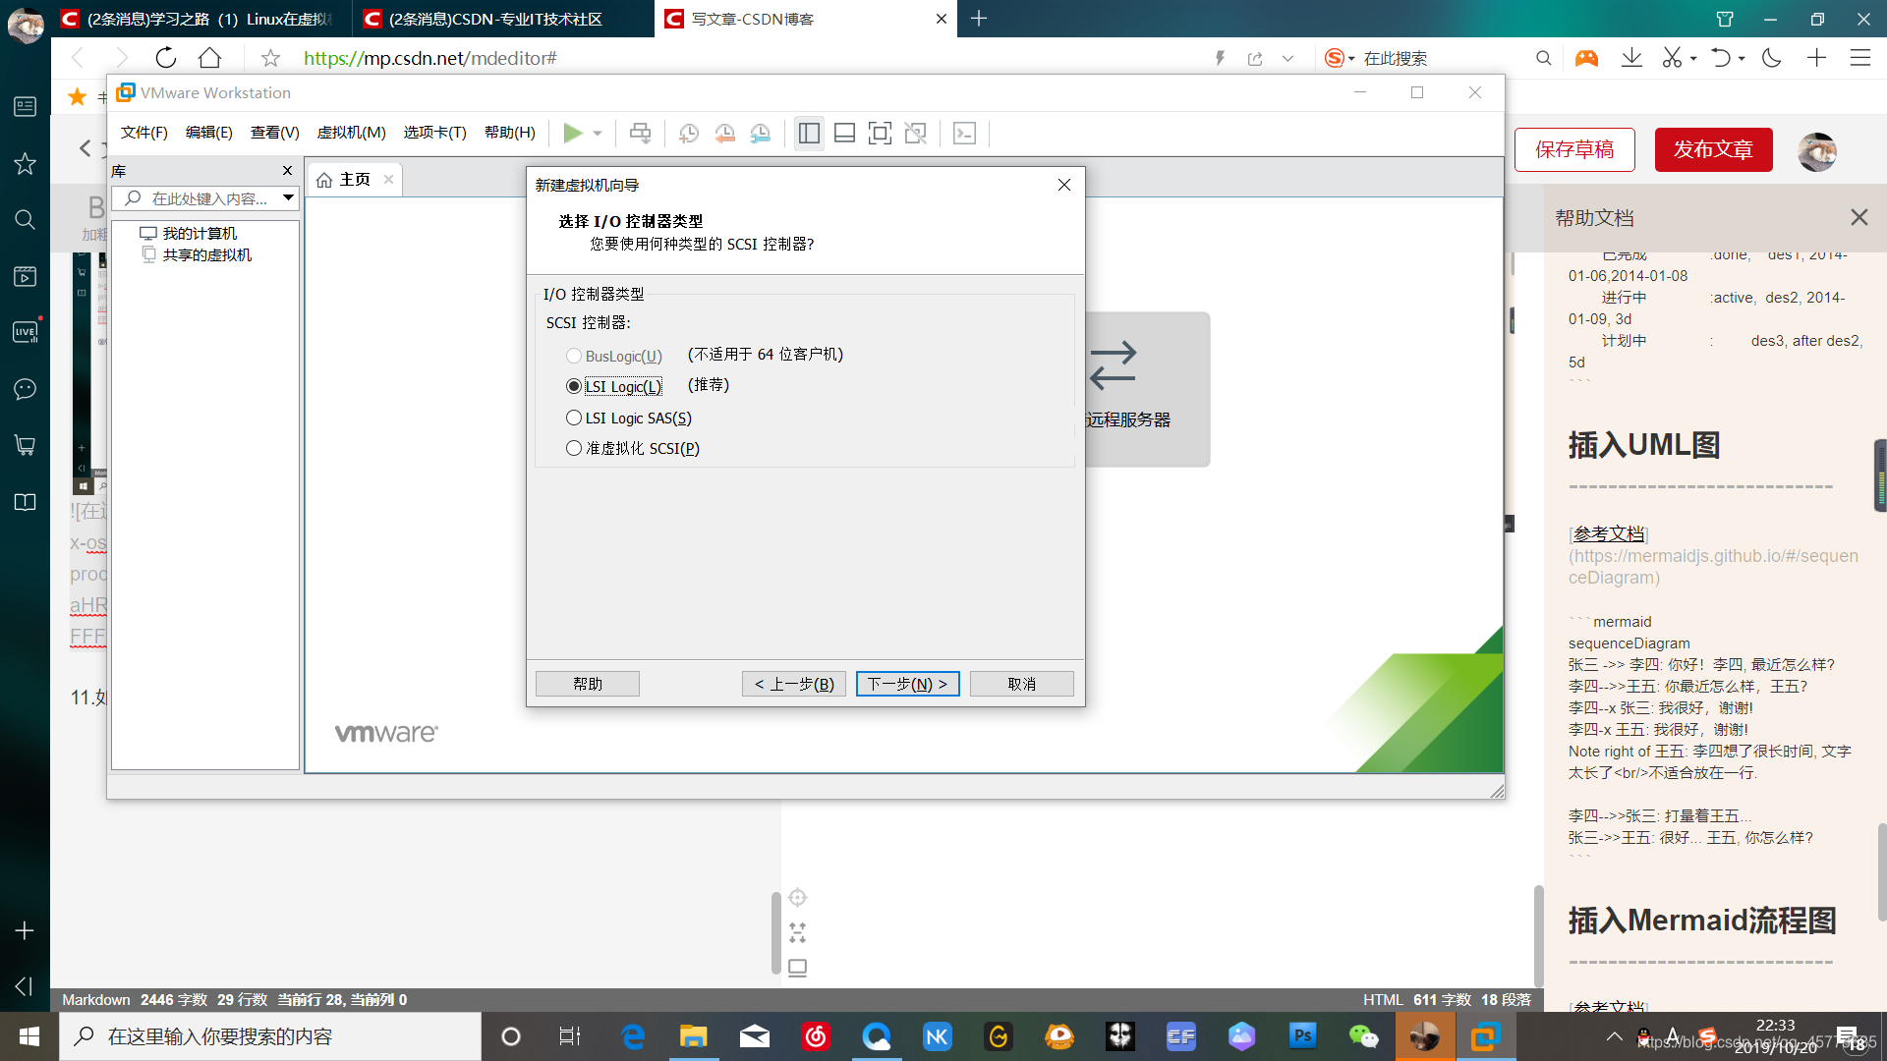Choose the paravirtualized SCSI (准虚拟化) option
Viewport: 1887px width, 1061px height.
tap(574, 448)
